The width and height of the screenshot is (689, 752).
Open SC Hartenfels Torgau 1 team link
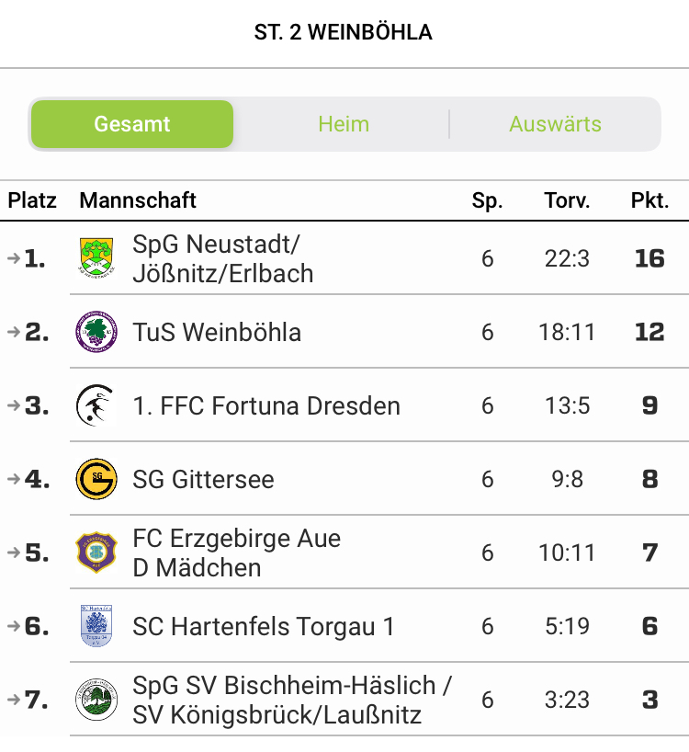pos(263,626)
